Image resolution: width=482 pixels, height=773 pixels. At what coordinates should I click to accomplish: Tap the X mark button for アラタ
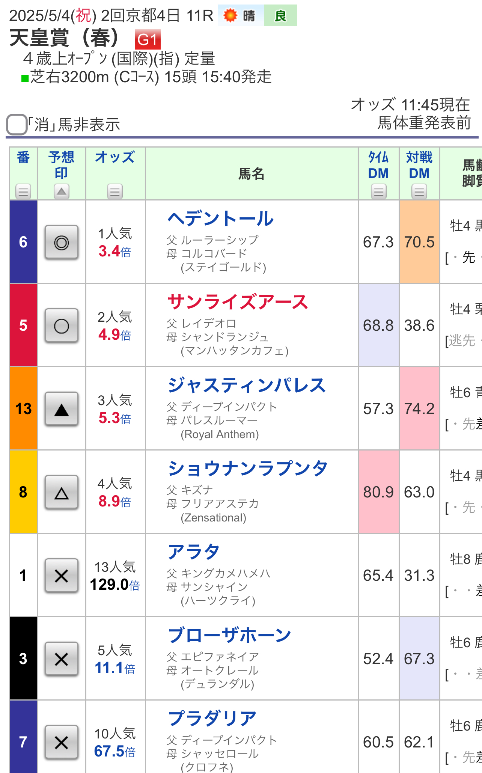pyautogui.click(x=62, y=576)
